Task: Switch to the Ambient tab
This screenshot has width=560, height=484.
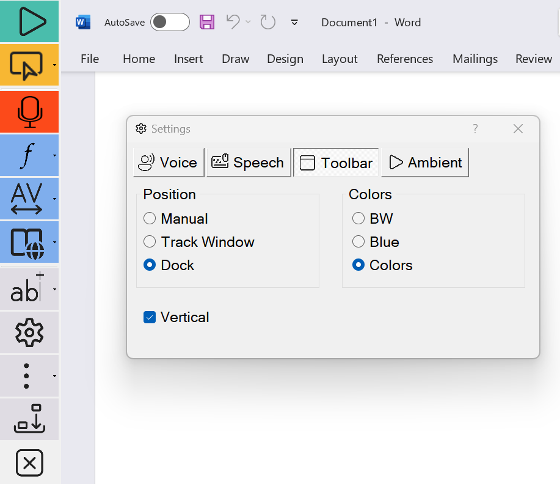Action: [425, 163]
